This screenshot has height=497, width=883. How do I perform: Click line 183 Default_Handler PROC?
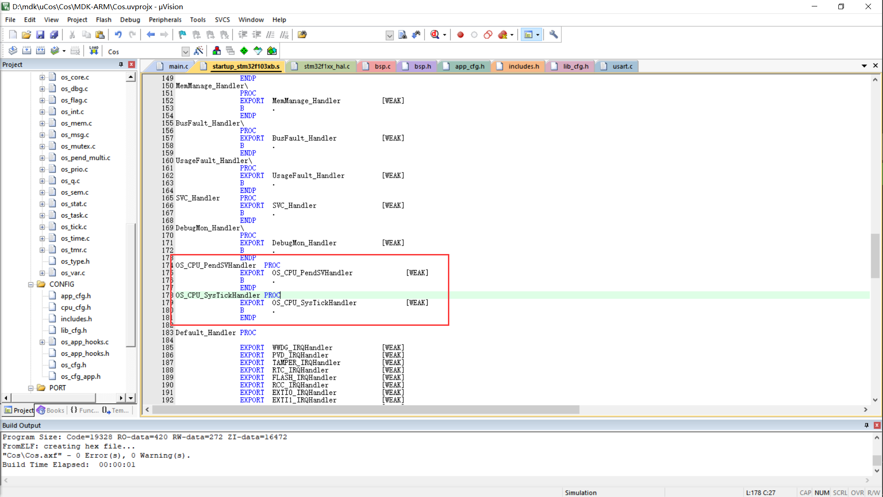pyautogui.click(x=216, y=333)
